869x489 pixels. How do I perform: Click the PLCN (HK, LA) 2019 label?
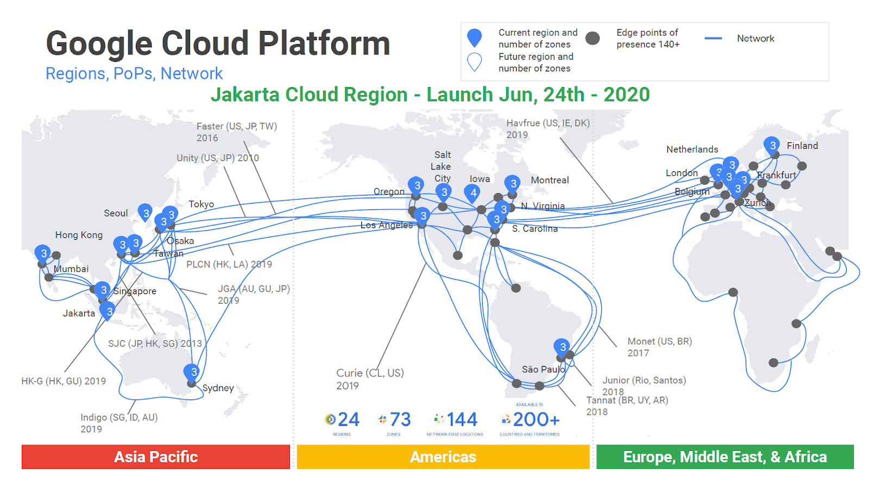(x=229, y=265)
